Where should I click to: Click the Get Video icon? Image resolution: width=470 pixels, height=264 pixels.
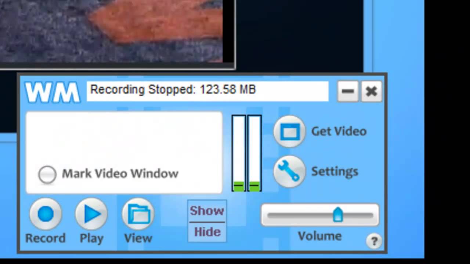(x=289, y=131)
